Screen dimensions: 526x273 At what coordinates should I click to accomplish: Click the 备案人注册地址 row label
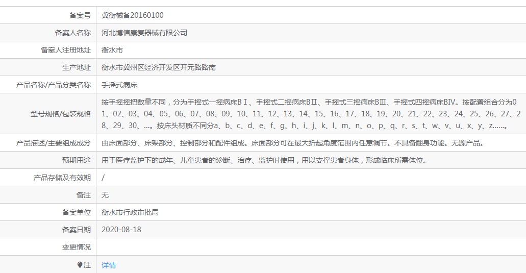(x=66, y=50)
